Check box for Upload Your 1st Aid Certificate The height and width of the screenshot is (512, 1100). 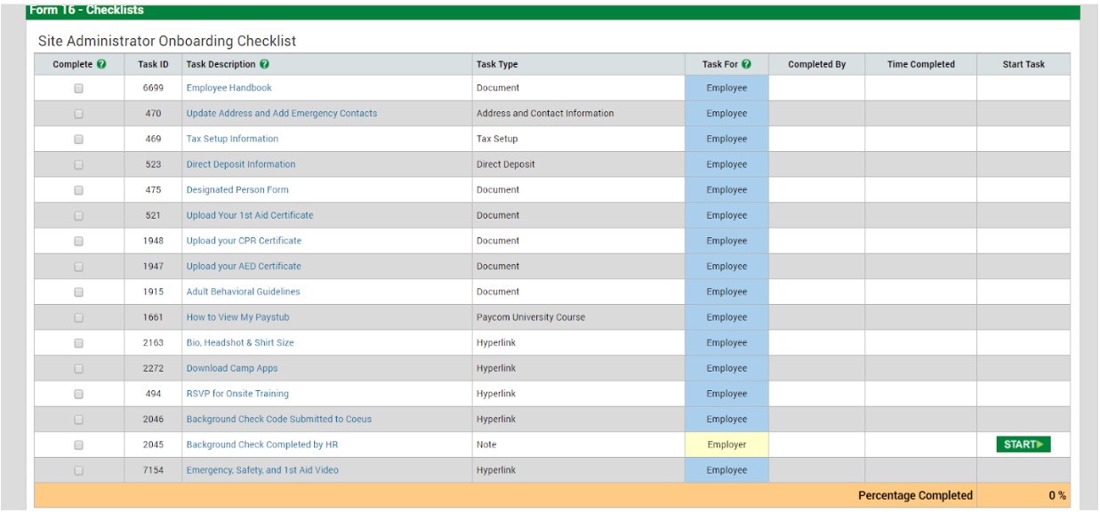click(x=79, y=215)
